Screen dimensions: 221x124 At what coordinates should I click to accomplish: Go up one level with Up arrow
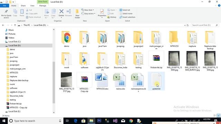pyautogui.click(x=15, y=25)
